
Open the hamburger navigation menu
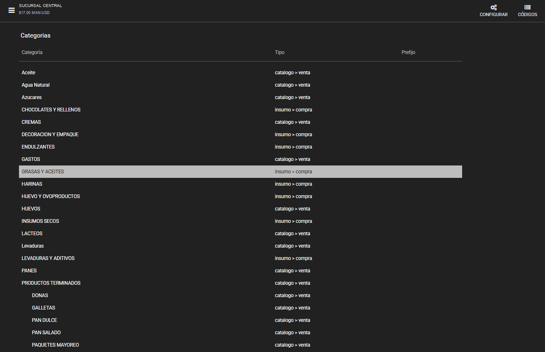click(x=12, y=10)
